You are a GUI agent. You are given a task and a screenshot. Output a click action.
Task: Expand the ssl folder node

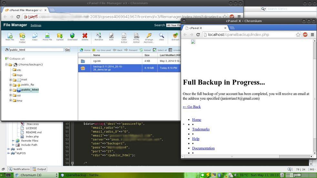tap(11, 95)
